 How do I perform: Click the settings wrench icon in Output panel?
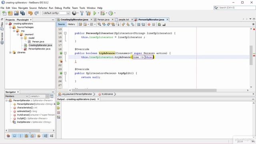click(x=59, y=117)
